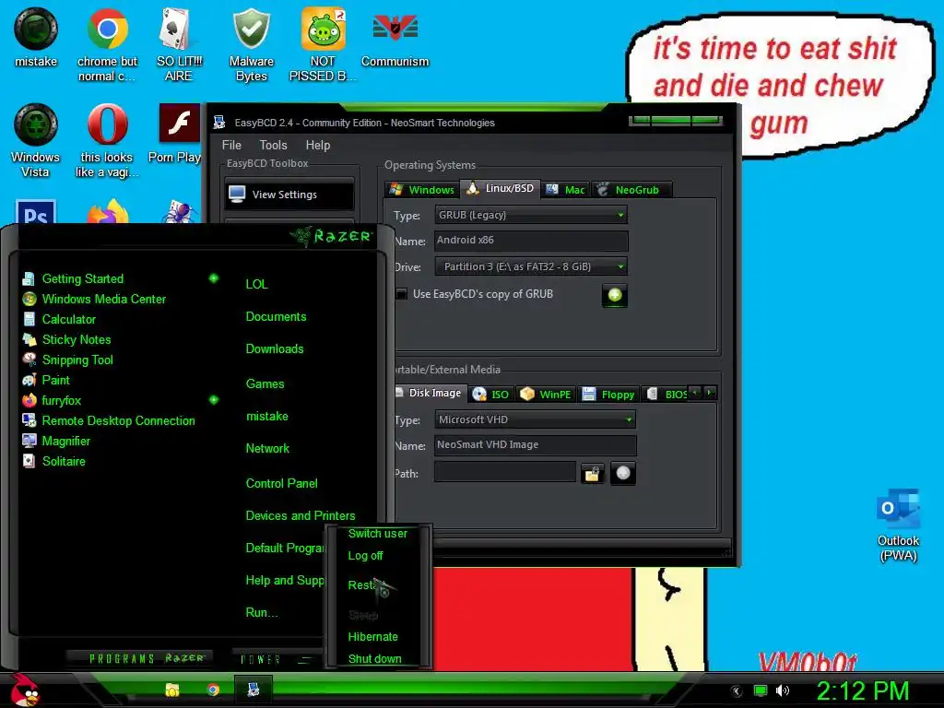Open the Photoshop Ps desktop icon
This screenshot has height=708, width=944.
coord(36,212)
